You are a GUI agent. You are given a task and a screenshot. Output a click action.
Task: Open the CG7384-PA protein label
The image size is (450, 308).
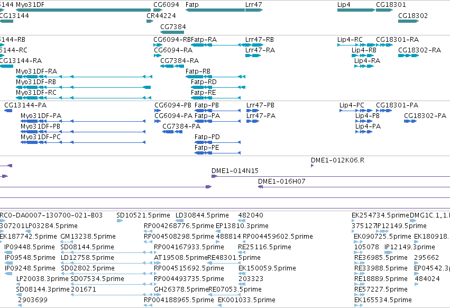[181, 126]
